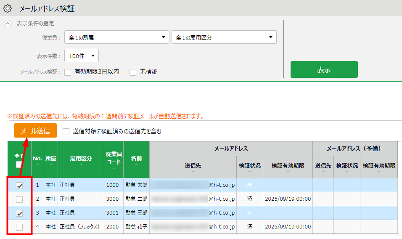Sort table by No. column header
This screenshot has width=402, height=239.
pyautogui.click(x=37, y=159)
